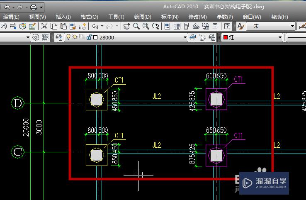Click Make Object's Layer Current icon
The width and height of the screenshot is (306, 200).
pos(193,37)
